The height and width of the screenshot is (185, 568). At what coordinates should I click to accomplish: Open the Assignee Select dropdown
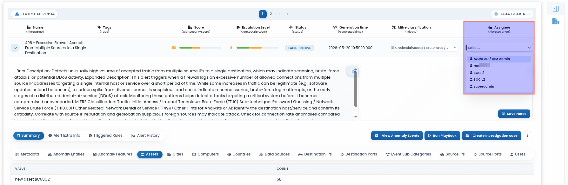(x=499, y=48)
